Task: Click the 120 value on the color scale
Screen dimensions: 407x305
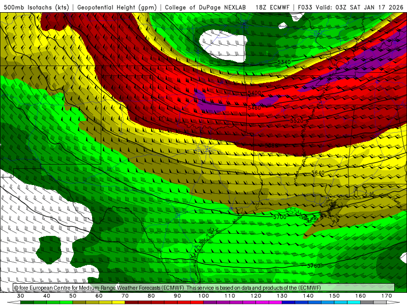Action: click(256, 296)
